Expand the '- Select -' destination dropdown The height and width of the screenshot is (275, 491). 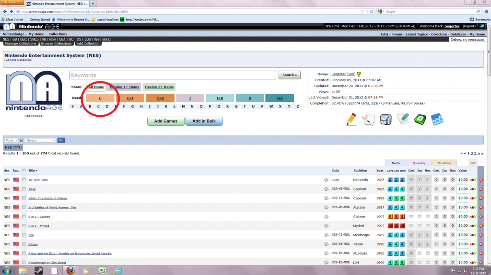(x=40, y=140)
